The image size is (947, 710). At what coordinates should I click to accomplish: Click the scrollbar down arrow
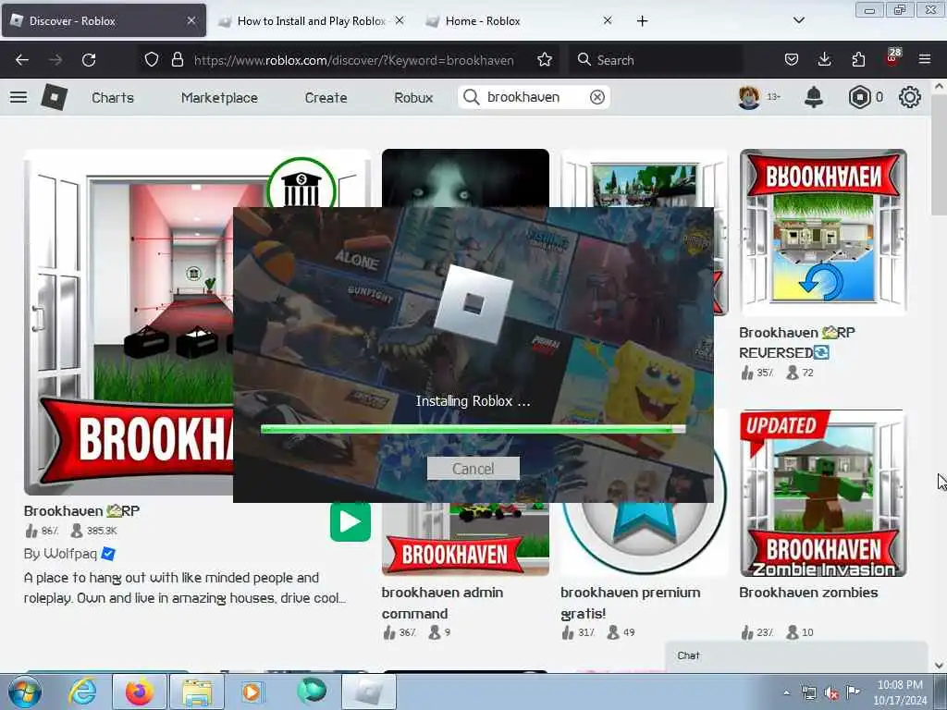point(939,665)
